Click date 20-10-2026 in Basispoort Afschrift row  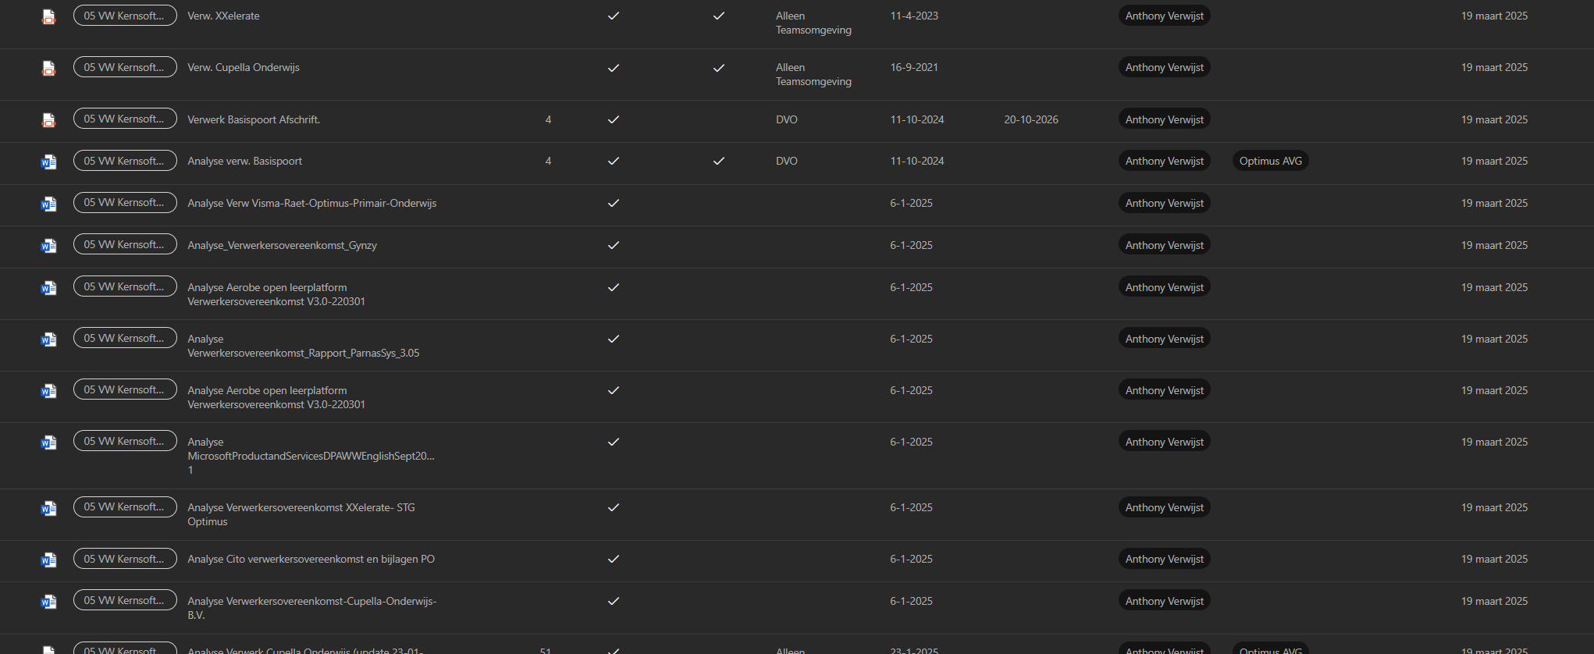1031,119
